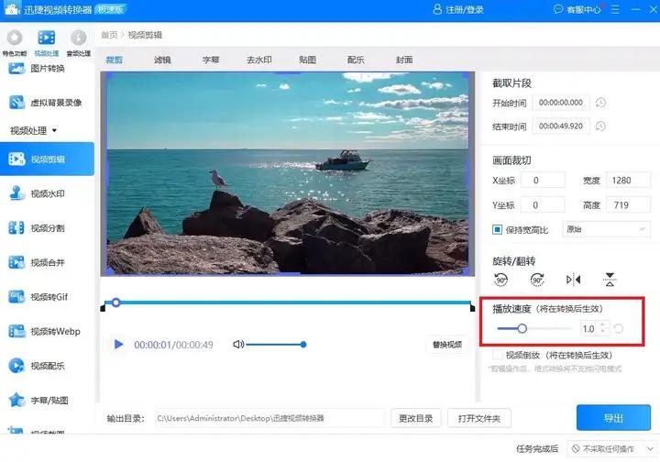Set end time to current position
The width and height of the screenshot is (660, 462).
600,126
